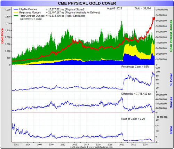174x149 pixels.
Task: Click the 2020 open interest peak in the green area
Action: [121, 22]
